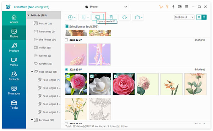The height and width of the screenshot is (131, 213).
Task: Toggle the 2018-12-07 date group checkbox
Action: (x=66, y=69)
